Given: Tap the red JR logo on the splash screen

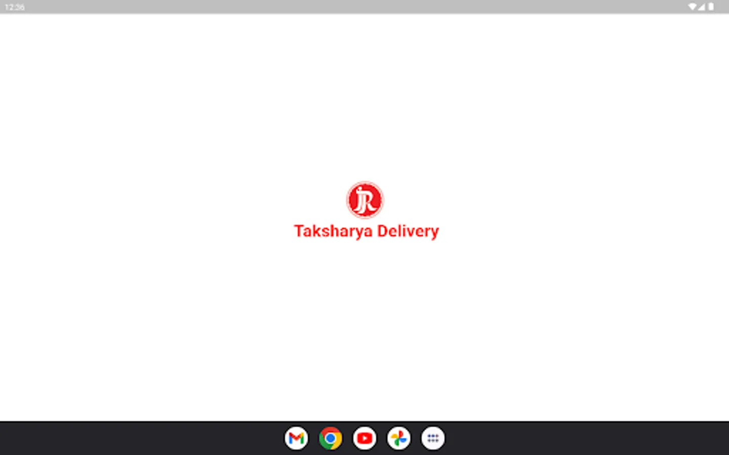Looking at the screenshot, I should (x=365, y=200).
